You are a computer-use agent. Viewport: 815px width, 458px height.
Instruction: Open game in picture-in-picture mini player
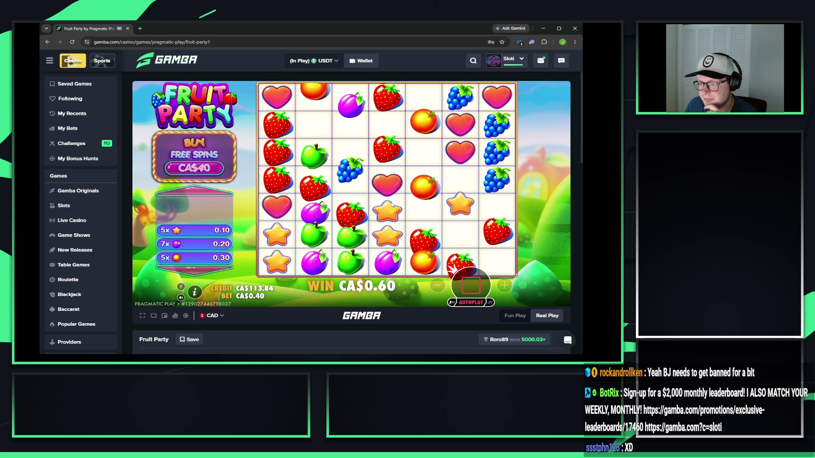(164, 316)
